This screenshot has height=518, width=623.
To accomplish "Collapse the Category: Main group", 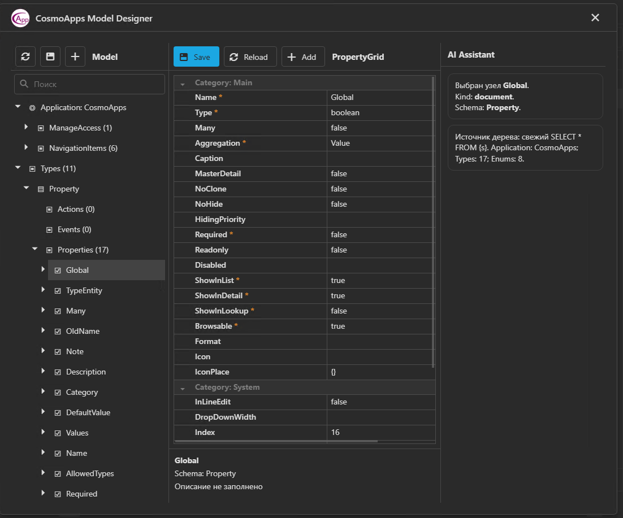I will click(x=183, y=84).
